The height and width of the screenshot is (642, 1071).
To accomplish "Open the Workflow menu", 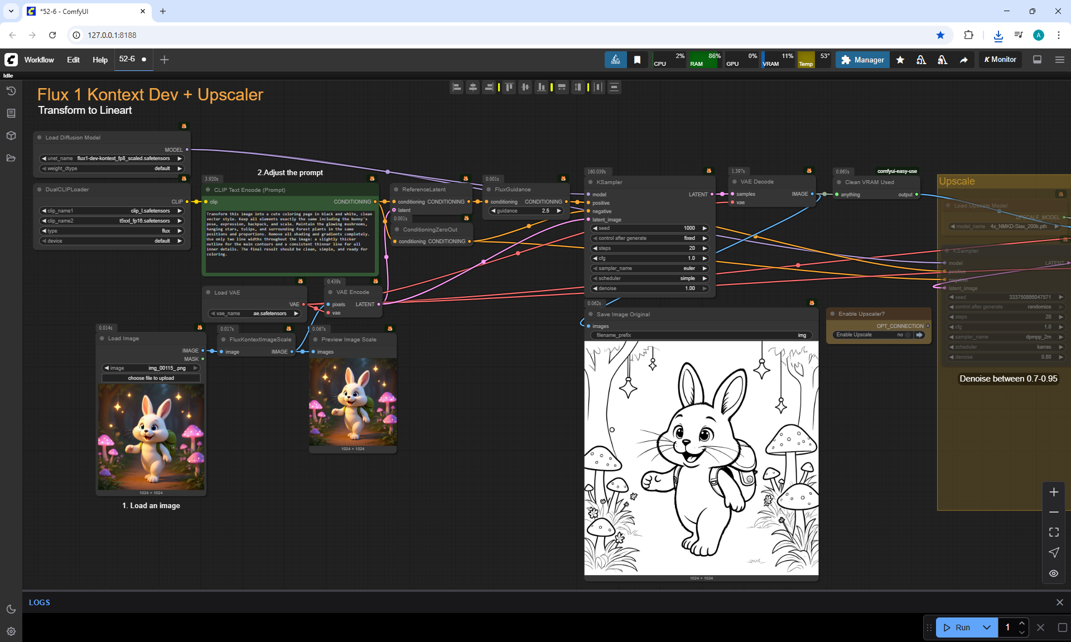I will pos(39,60).
